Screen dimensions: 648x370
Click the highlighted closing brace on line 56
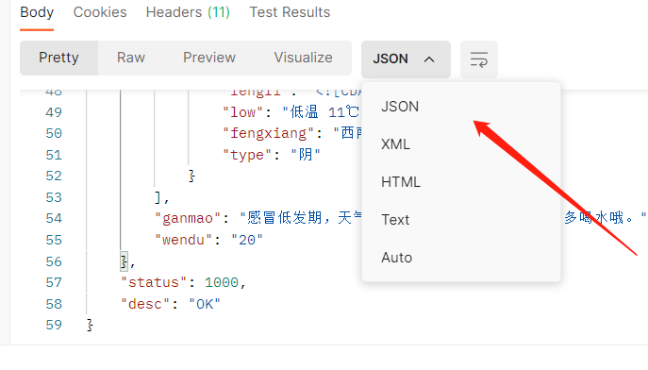124,261
